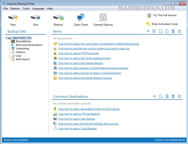188x144 pixels.
Task: Click the Run backup drive icon
Action: point(36,17)
